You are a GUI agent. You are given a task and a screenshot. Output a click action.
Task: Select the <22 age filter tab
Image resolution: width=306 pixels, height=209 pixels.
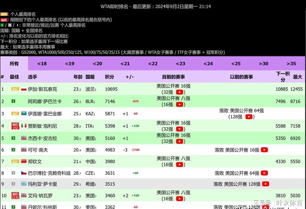(153, 63)
